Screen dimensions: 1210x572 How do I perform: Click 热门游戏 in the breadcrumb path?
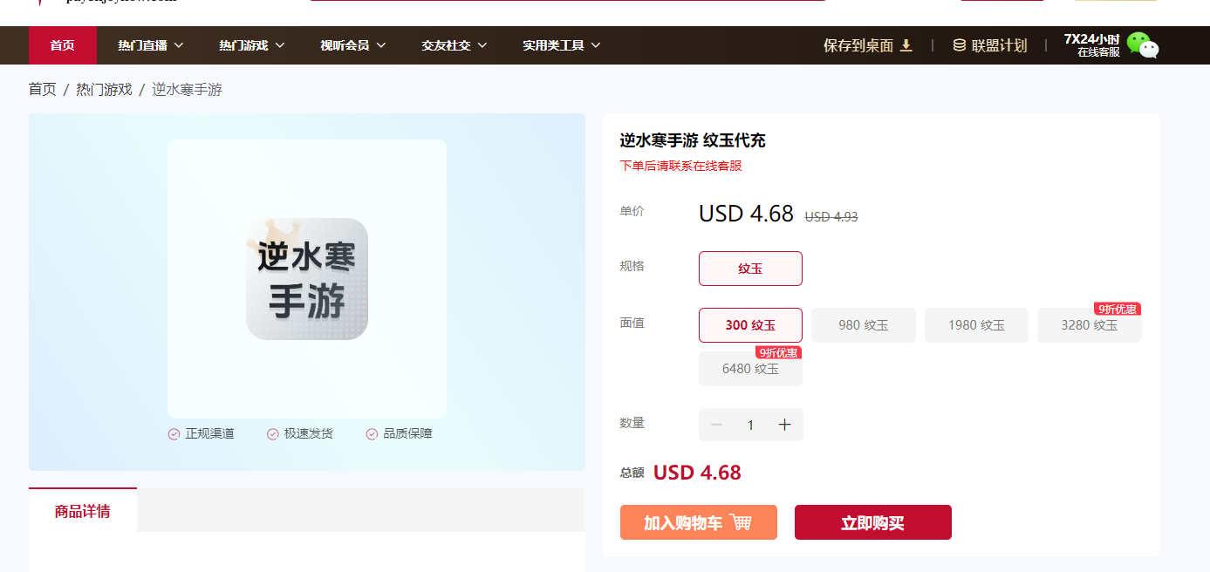coord(104,89)
